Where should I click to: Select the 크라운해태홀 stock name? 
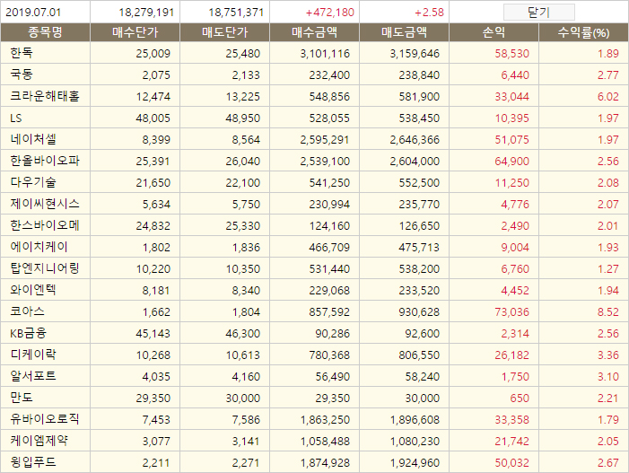tap(45, 96)
